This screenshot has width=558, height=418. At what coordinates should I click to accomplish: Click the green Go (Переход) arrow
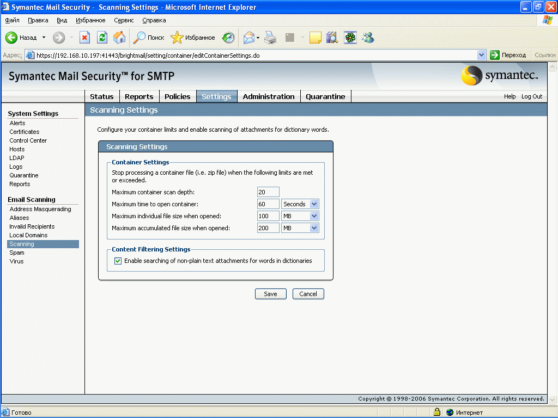495,55
